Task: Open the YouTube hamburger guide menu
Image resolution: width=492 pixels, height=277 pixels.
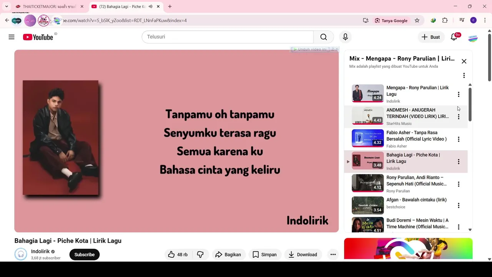Action: click(x=12, y=37)
